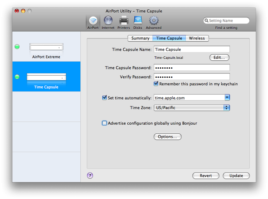Click the Setting Name search field
This screenshot has width=268, height=199.
[x=226, y=20]
